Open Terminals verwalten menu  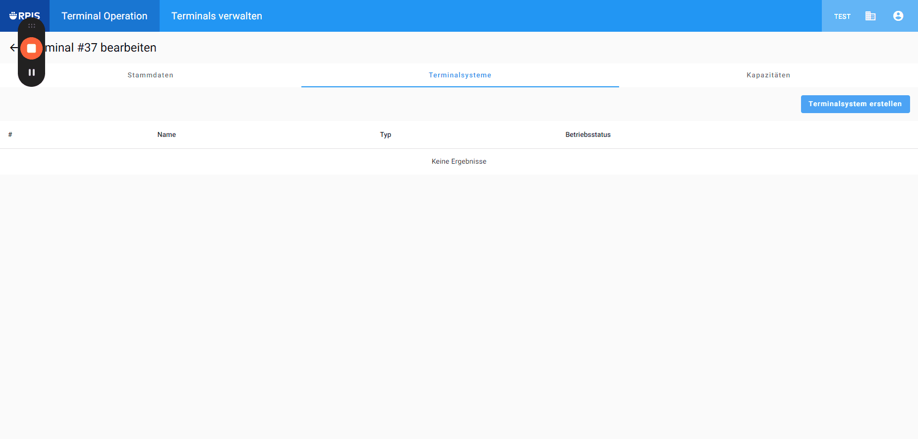click(217, 16)
